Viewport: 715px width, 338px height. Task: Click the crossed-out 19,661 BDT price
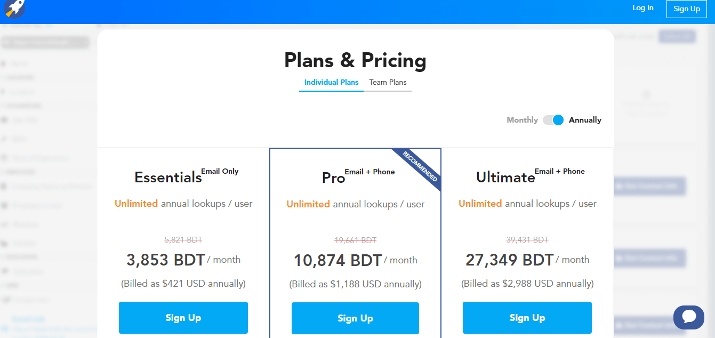click(355, 240)
